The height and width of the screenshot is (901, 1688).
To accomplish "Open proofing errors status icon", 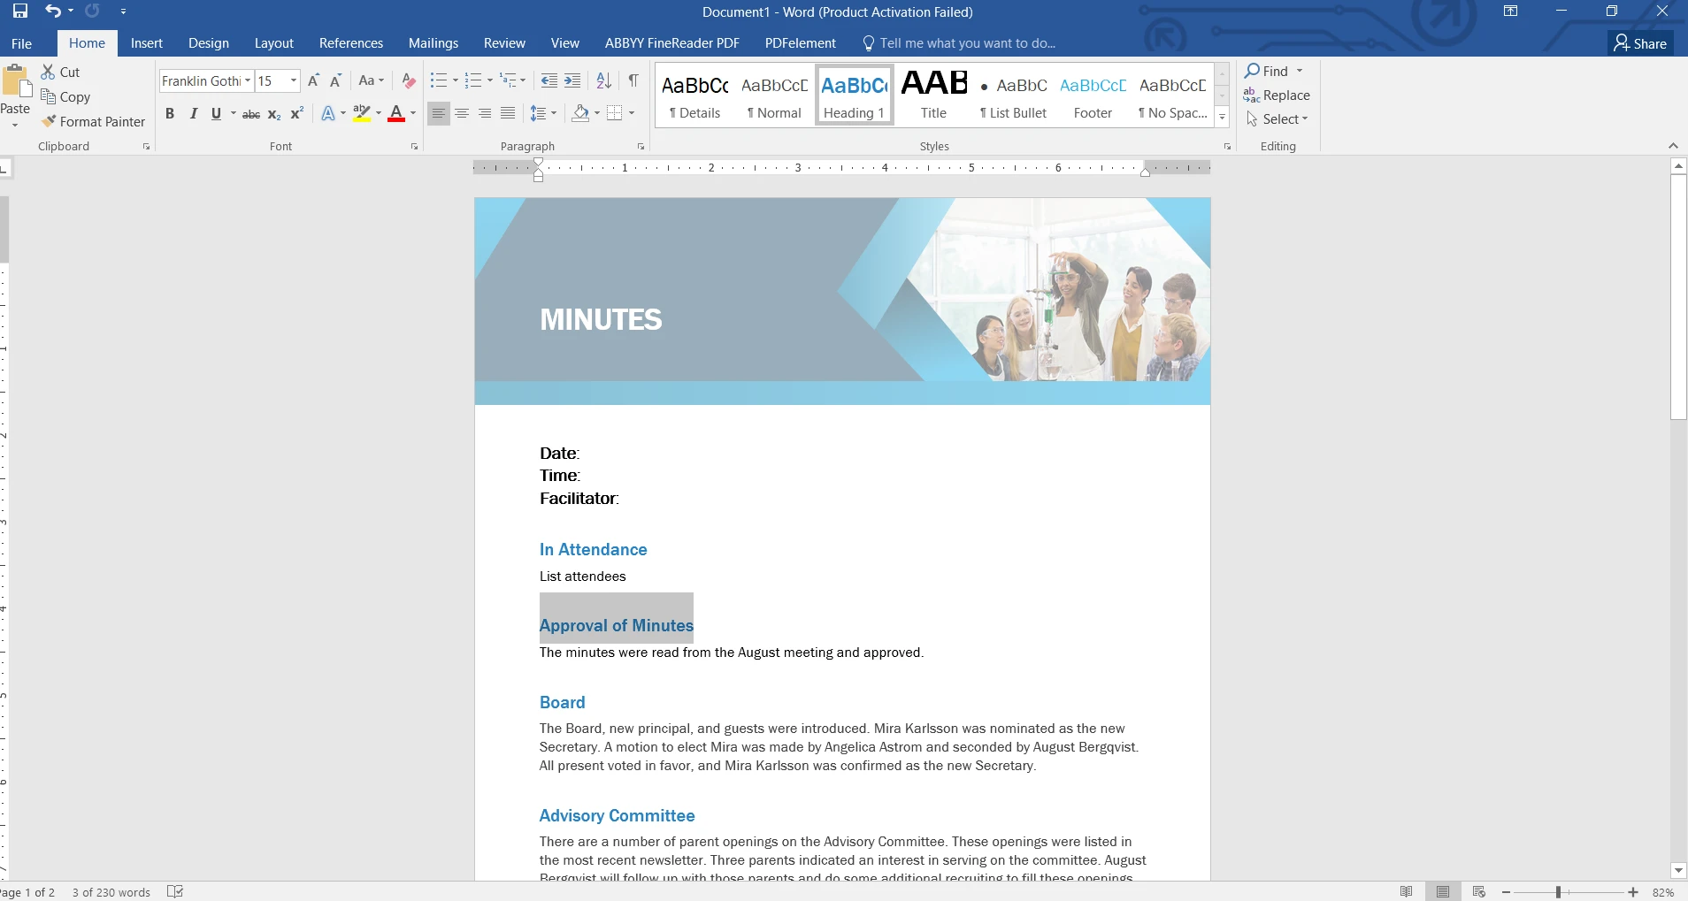I will pyautogui.click(x=175, y=891).
